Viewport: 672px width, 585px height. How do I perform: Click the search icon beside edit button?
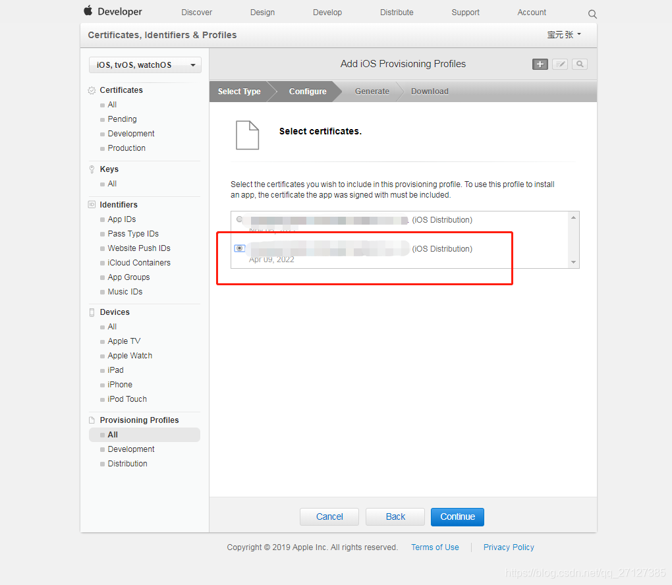pos(579,65)
